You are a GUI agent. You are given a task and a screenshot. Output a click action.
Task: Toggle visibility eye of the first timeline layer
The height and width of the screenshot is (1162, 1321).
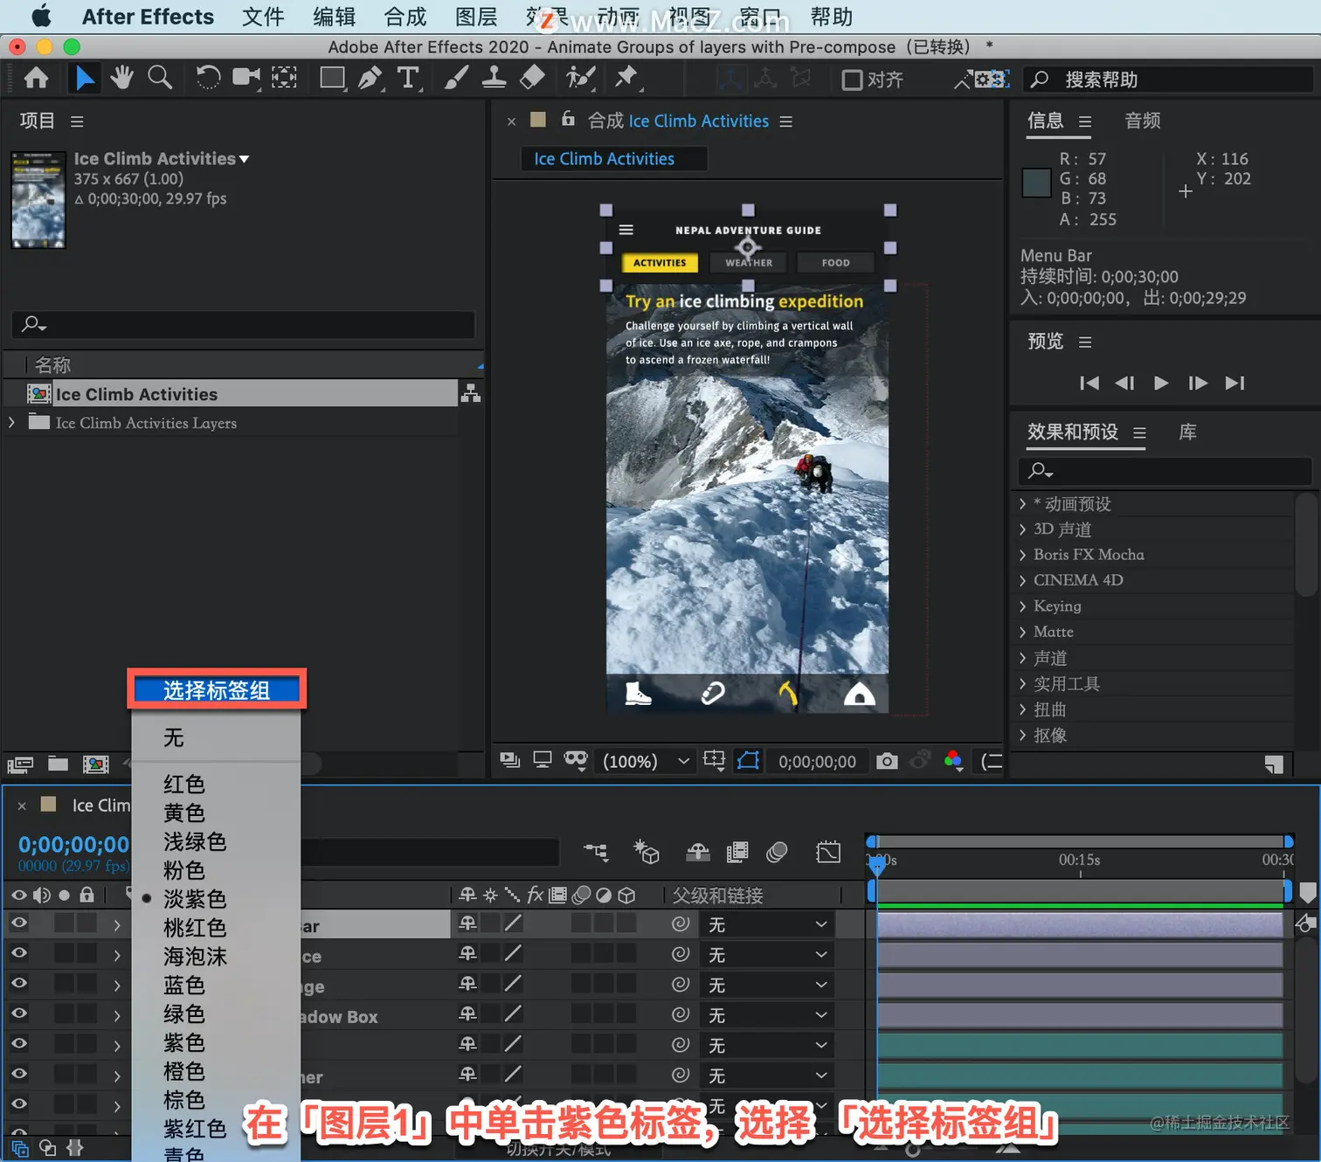18,923
